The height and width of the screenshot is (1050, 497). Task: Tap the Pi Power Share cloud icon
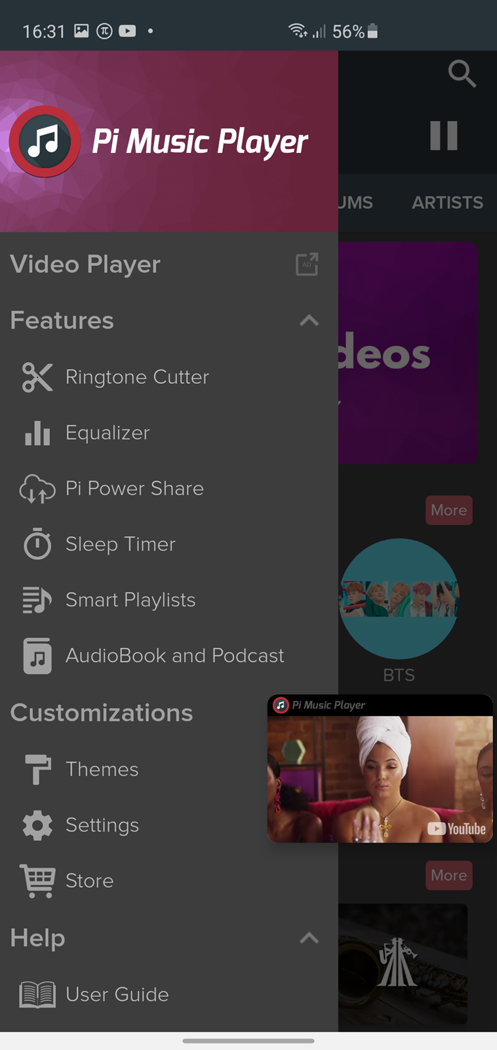(37, 489)
